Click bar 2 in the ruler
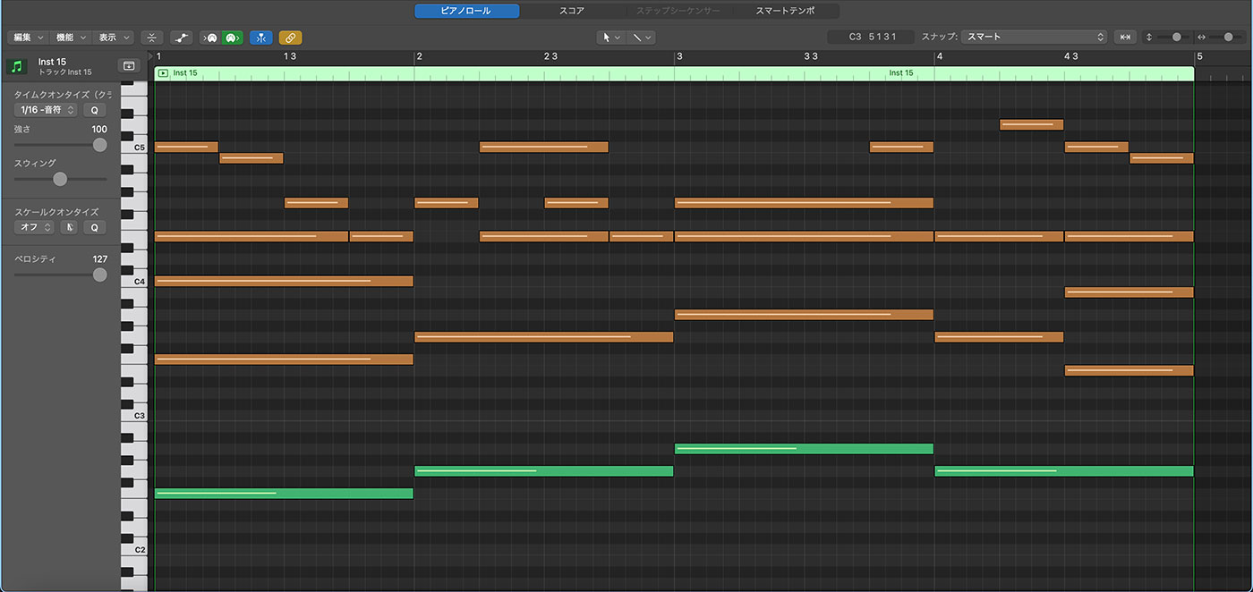Screen dimensions: 1253x592 click(419, 56)
